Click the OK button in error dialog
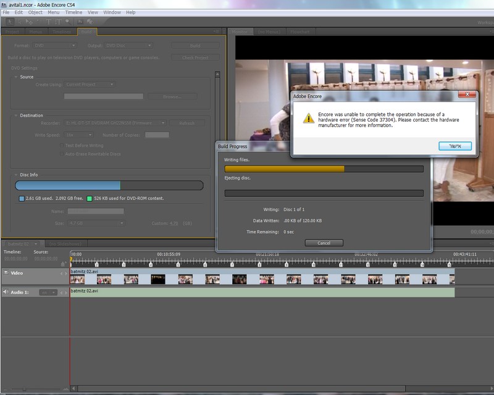 455,146
